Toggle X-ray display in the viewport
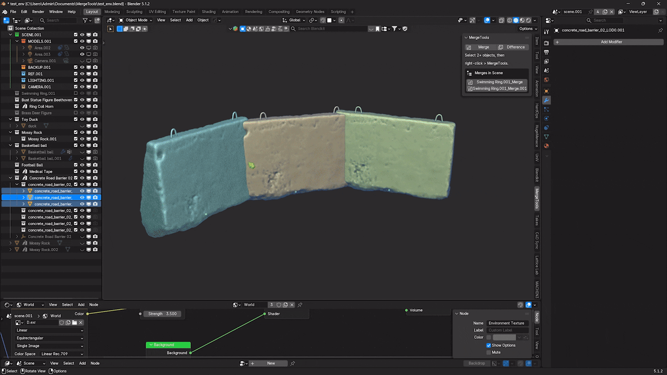Image resolution: width=667 pixels, height=375 pixels. [x=501, y=20]
